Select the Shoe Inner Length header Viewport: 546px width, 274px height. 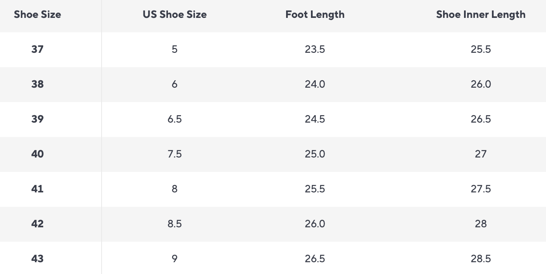(x=481, y=14)
